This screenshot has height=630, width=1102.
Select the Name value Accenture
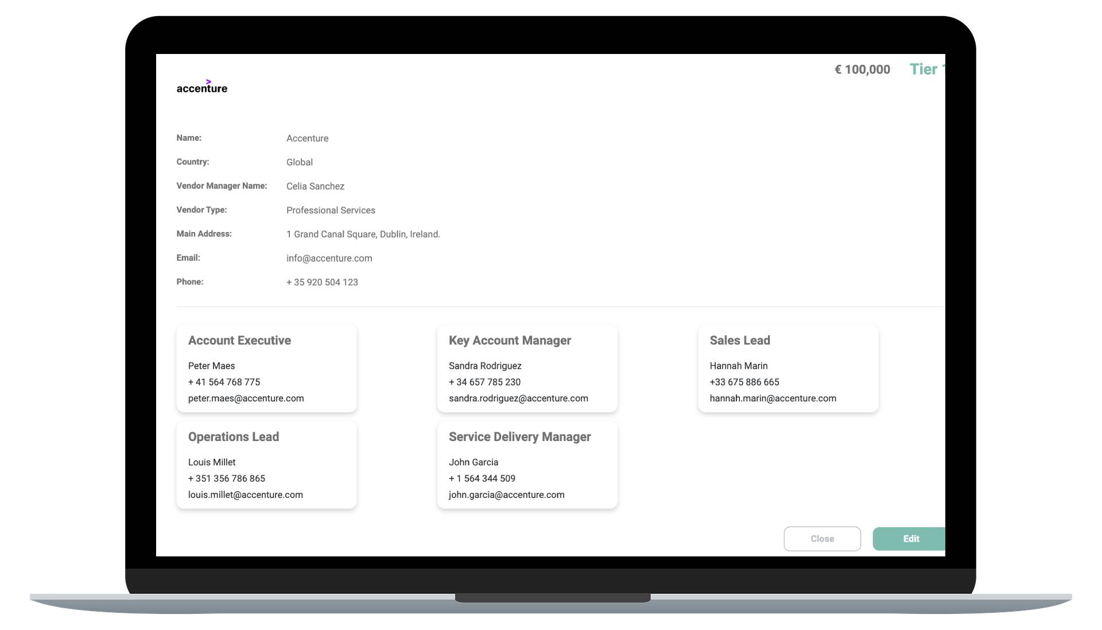click(307, 138)
